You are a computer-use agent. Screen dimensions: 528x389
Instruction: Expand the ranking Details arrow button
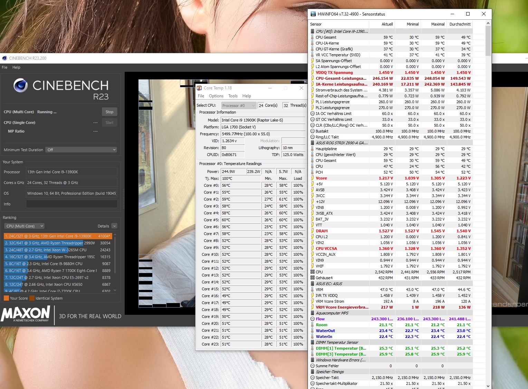click(115, 226)
